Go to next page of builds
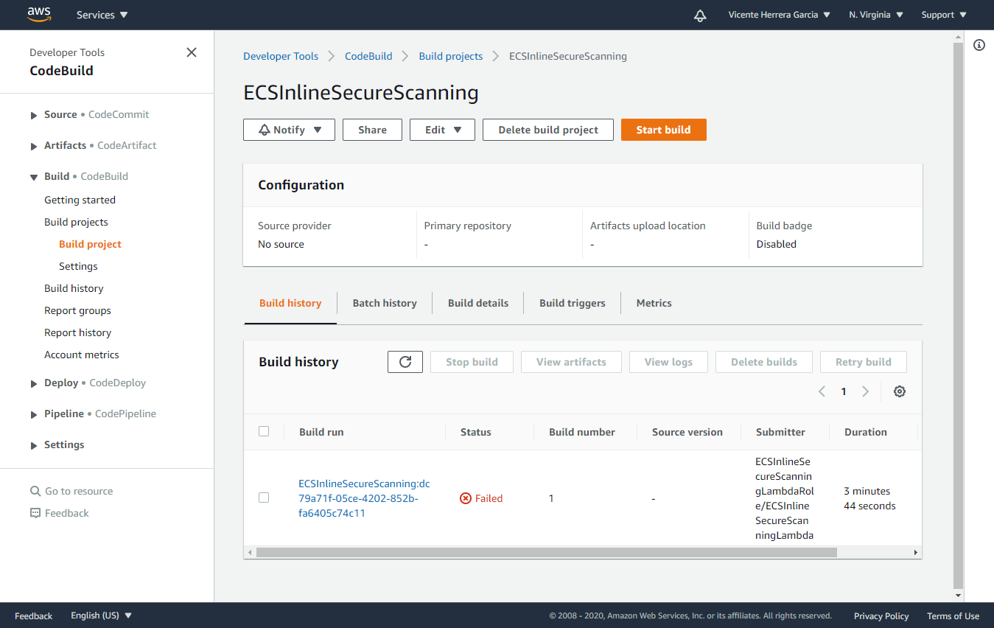The width and height of the screenshot is (994, 628). tap(866, 391)
